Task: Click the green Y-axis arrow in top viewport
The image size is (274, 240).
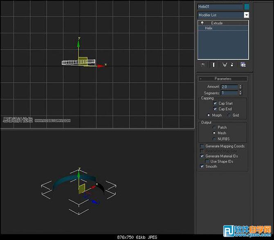Action: point(79,43)
